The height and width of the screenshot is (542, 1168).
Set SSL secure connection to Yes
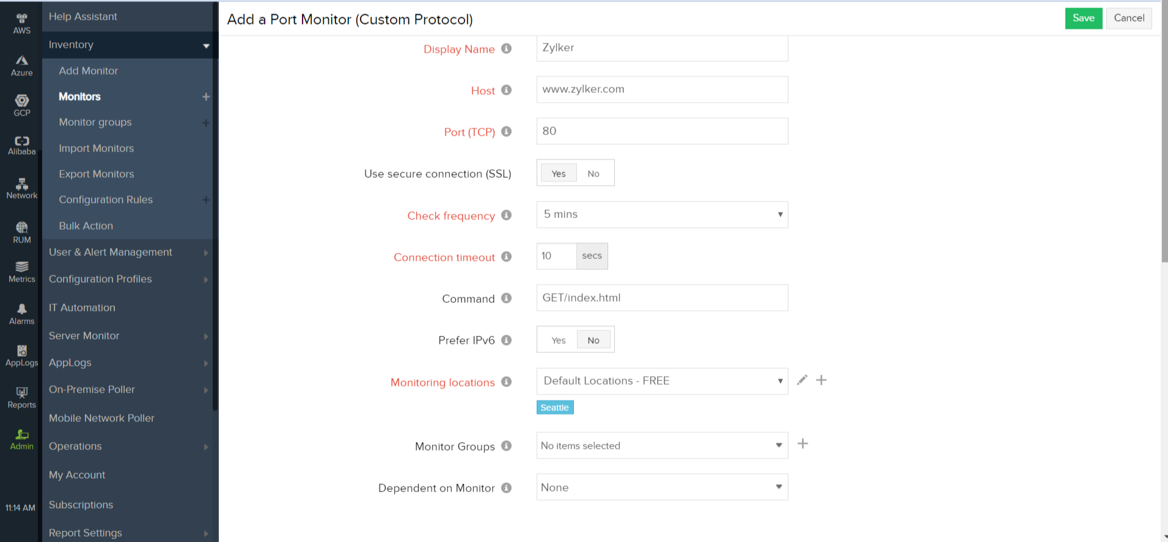pos(558,173)
